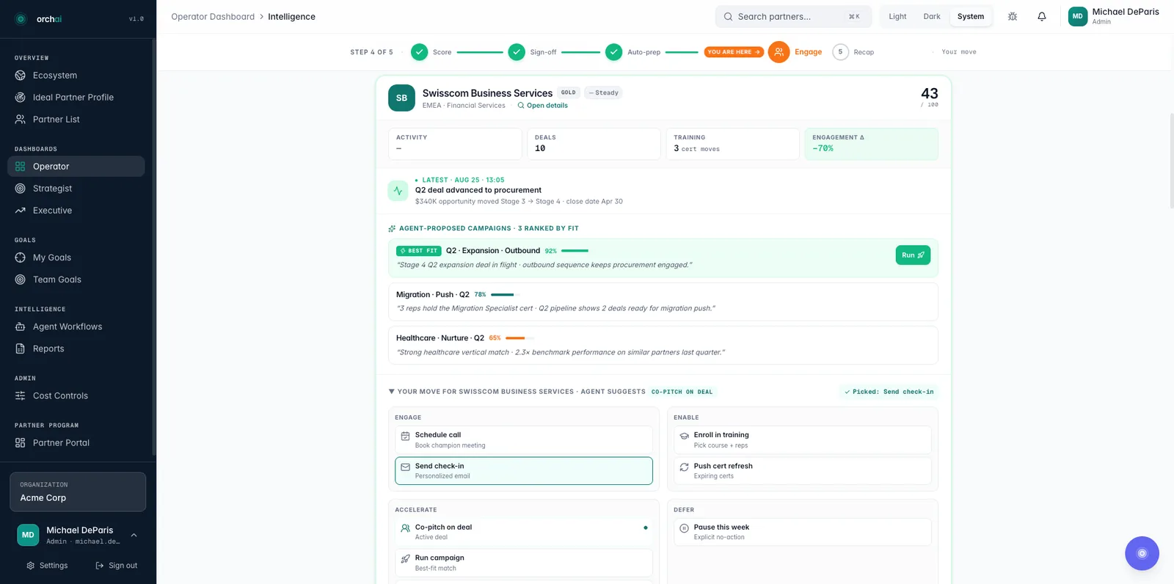Open the notifications bell

click(1042, 16)
